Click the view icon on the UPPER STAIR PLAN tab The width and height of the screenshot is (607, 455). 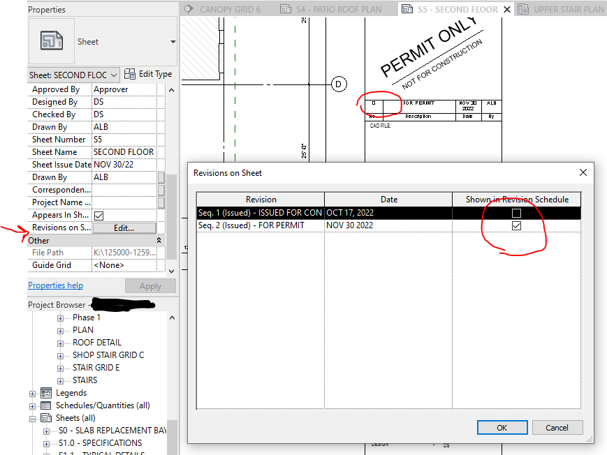coord(522,8)
